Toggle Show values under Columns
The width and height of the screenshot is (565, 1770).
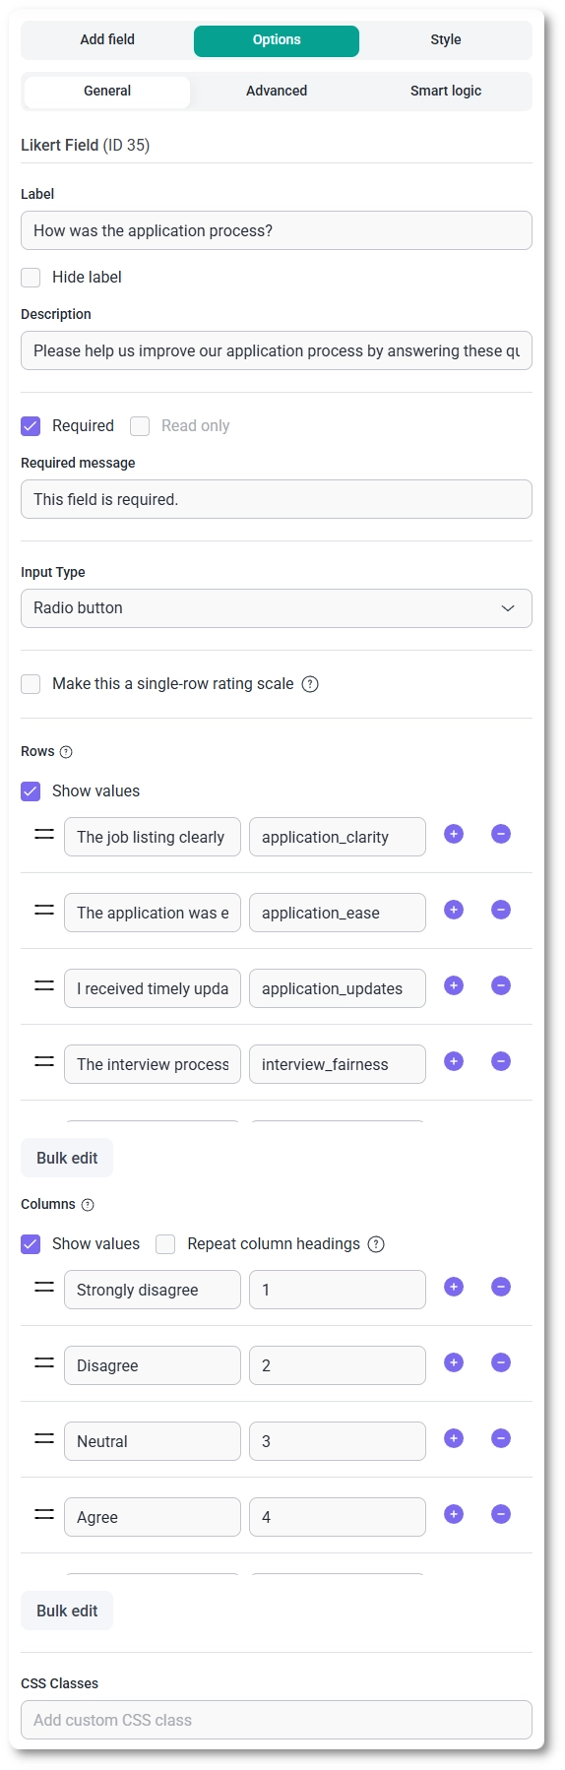click(x=31, y=1244)
